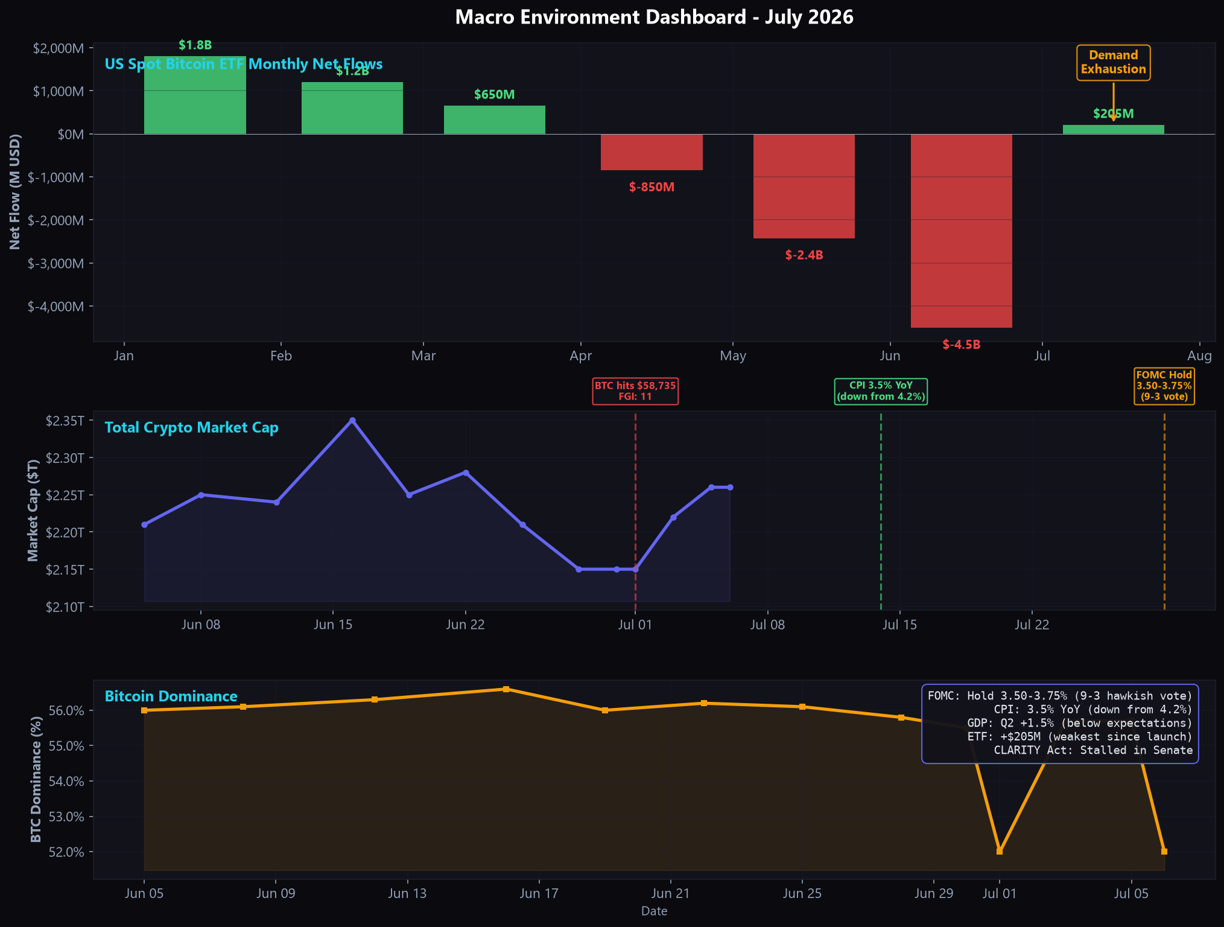Click the $-4,000M y-axis tick label
The height and width of the screenshot is (927, 1224).
click(56, 307)
